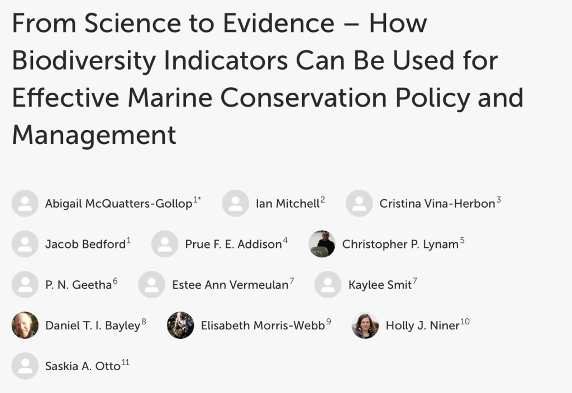Open Holly J. Niner's profile photo
This screenshot has width=572, height=393.
tap(365, 325)
